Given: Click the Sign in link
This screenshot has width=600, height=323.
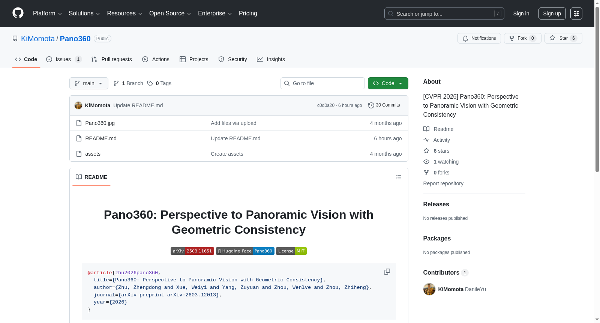Looking at the screenshot, I should click(521, 14).
